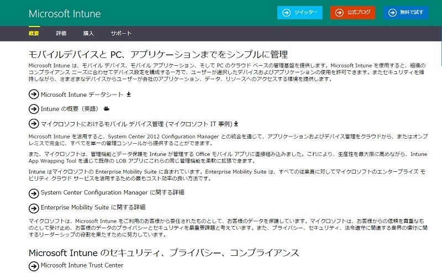Click arrow icon in 公式ブログ button
The width and height of the screenshot is (442, 273).
click(339, 13)
